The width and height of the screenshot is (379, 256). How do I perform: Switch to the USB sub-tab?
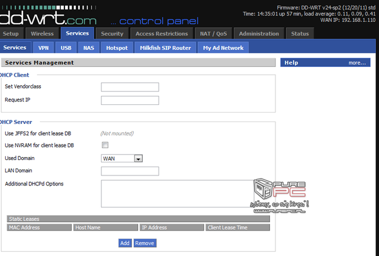(x=66, y=48)
